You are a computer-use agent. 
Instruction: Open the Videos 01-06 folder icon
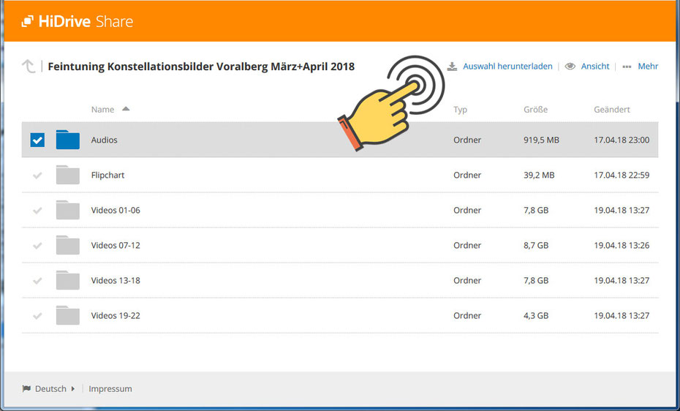pos(68,210)
